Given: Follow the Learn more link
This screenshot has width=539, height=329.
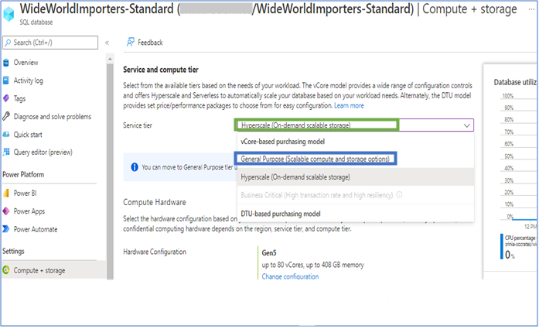Looking at the screenshot, I should [x=349, y=105].
